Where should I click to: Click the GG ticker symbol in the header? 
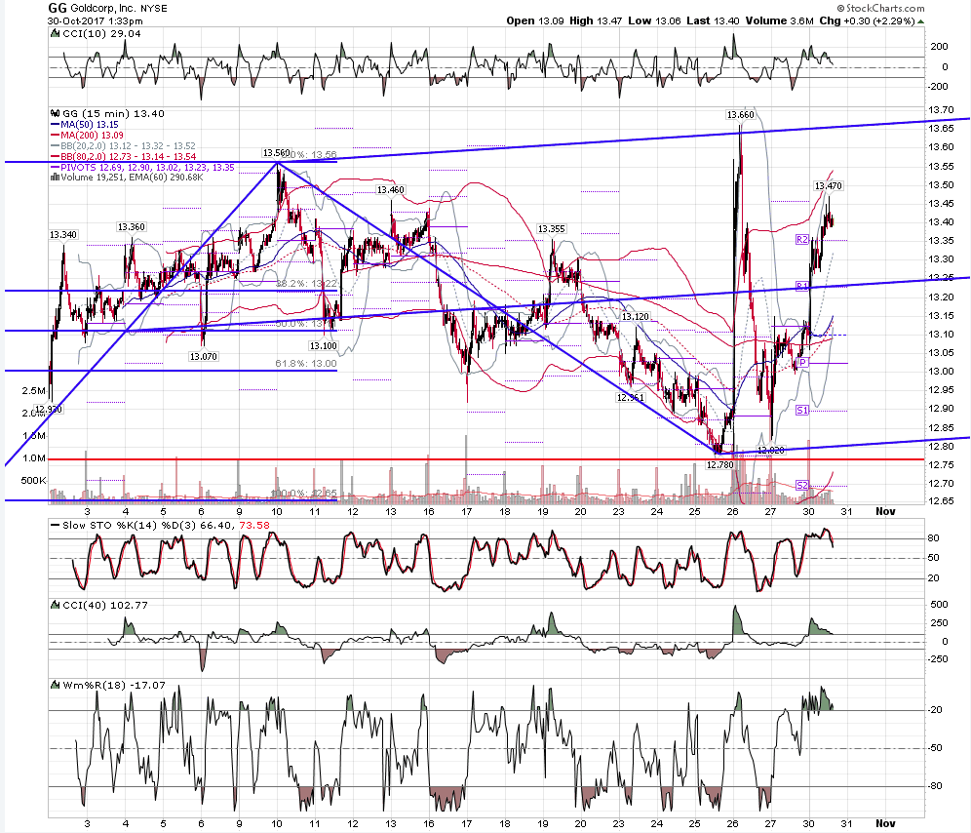tap(58, 8)
